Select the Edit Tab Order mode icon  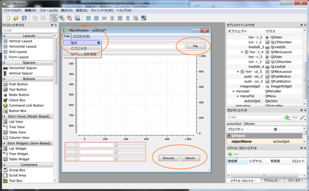(77, 18)
